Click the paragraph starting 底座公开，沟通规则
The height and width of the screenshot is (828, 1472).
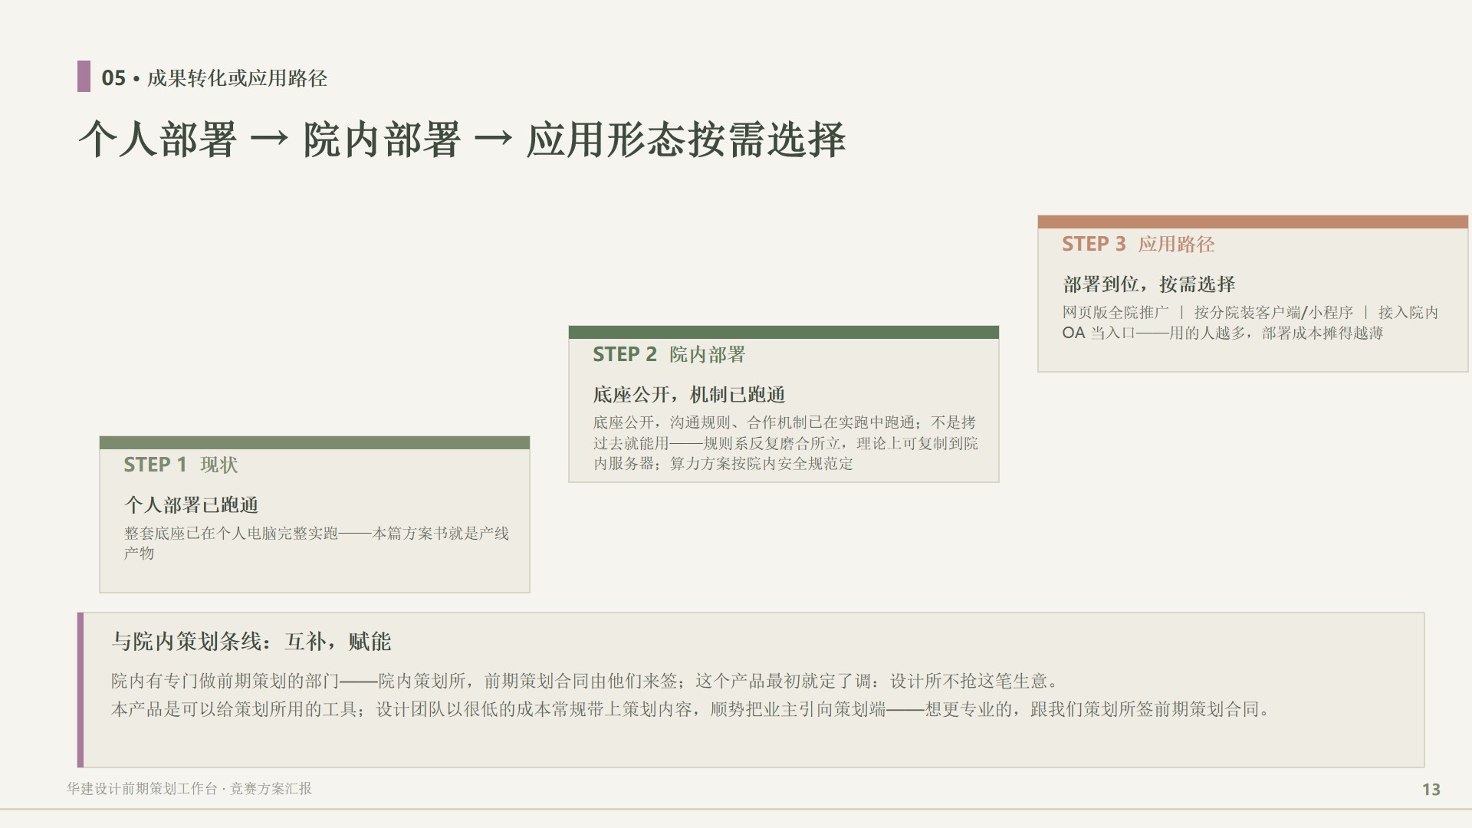785,443
